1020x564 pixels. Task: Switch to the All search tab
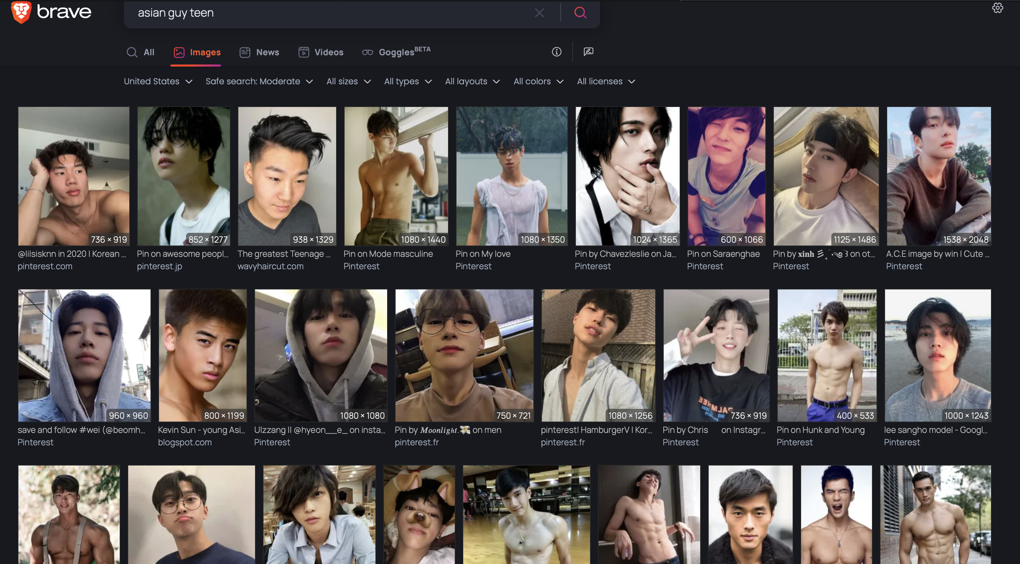pos(141,52)
